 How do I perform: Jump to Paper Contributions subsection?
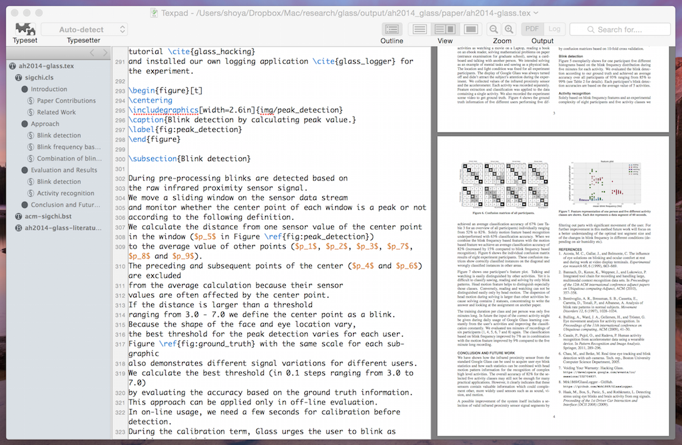tap(66, 101)
